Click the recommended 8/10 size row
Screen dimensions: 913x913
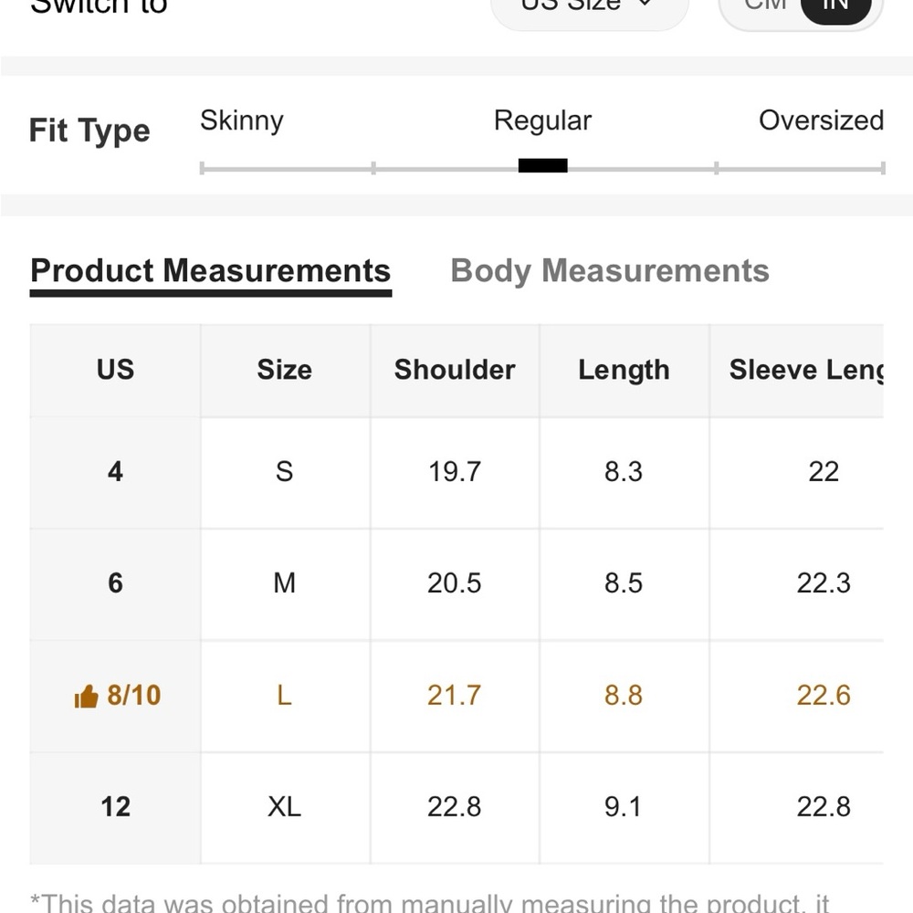click(456, 696)
